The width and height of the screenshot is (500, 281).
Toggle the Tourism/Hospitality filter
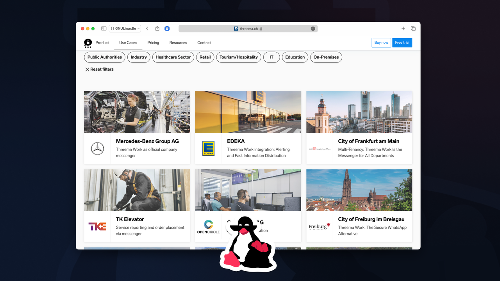click(x=239, y=57)
